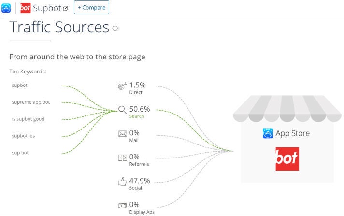Click the 'sup bot' keyword
The image size is (344, 216).
pos(21,153)
